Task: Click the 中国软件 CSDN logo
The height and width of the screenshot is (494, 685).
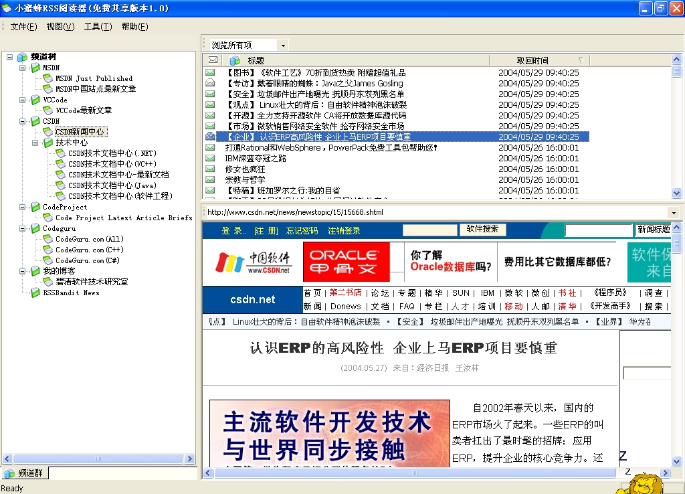Action: (253, 263)
